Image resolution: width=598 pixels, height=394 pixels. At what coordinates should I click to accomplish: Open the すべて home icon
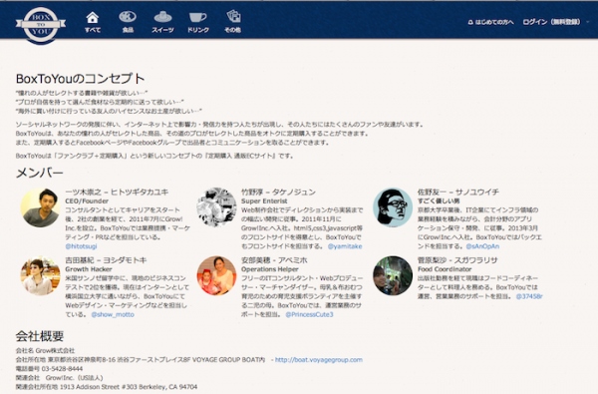[93, 22]
